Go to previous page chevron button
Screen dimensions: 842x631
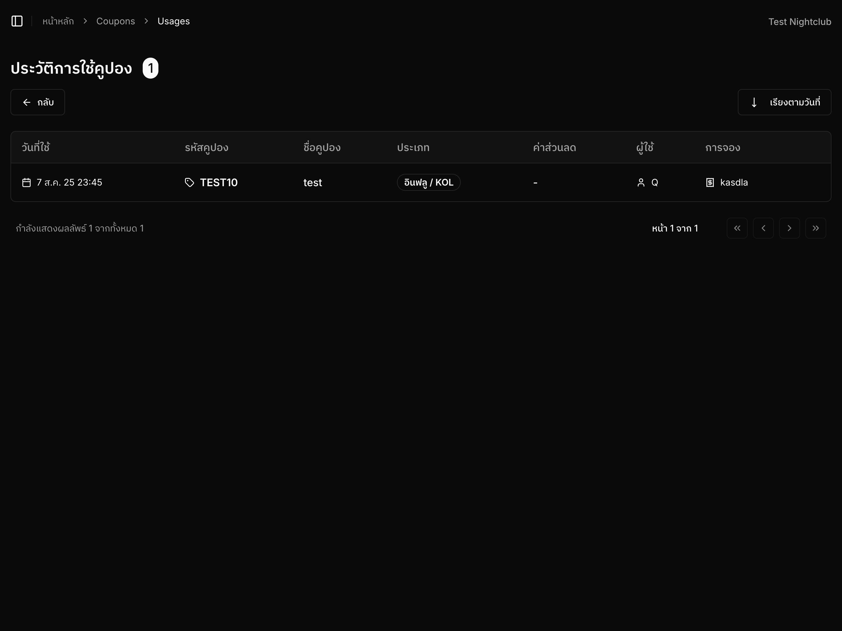coord(763,228)
